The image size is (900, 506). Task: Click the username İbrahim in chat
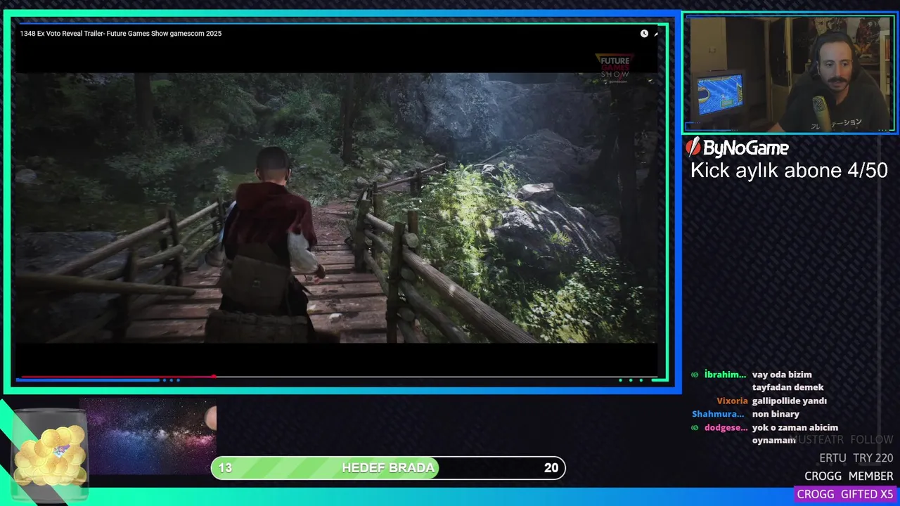(725, 375)
